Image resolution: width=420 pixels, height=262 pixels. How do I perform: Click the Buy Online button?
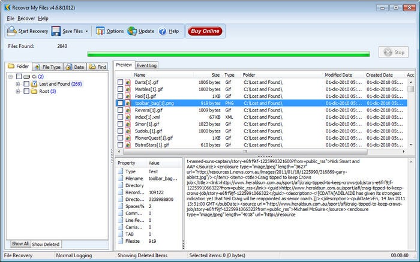point(204,31)
